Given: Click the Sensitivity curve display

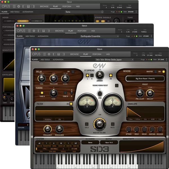Looking at the screenshot, I should tap(142, 146).
